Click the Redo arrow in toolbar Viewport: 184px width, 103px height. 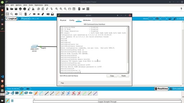[51, 9]
